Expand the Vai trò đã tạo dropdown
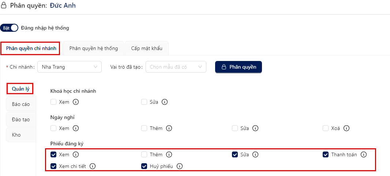 (x=176, y=67)
